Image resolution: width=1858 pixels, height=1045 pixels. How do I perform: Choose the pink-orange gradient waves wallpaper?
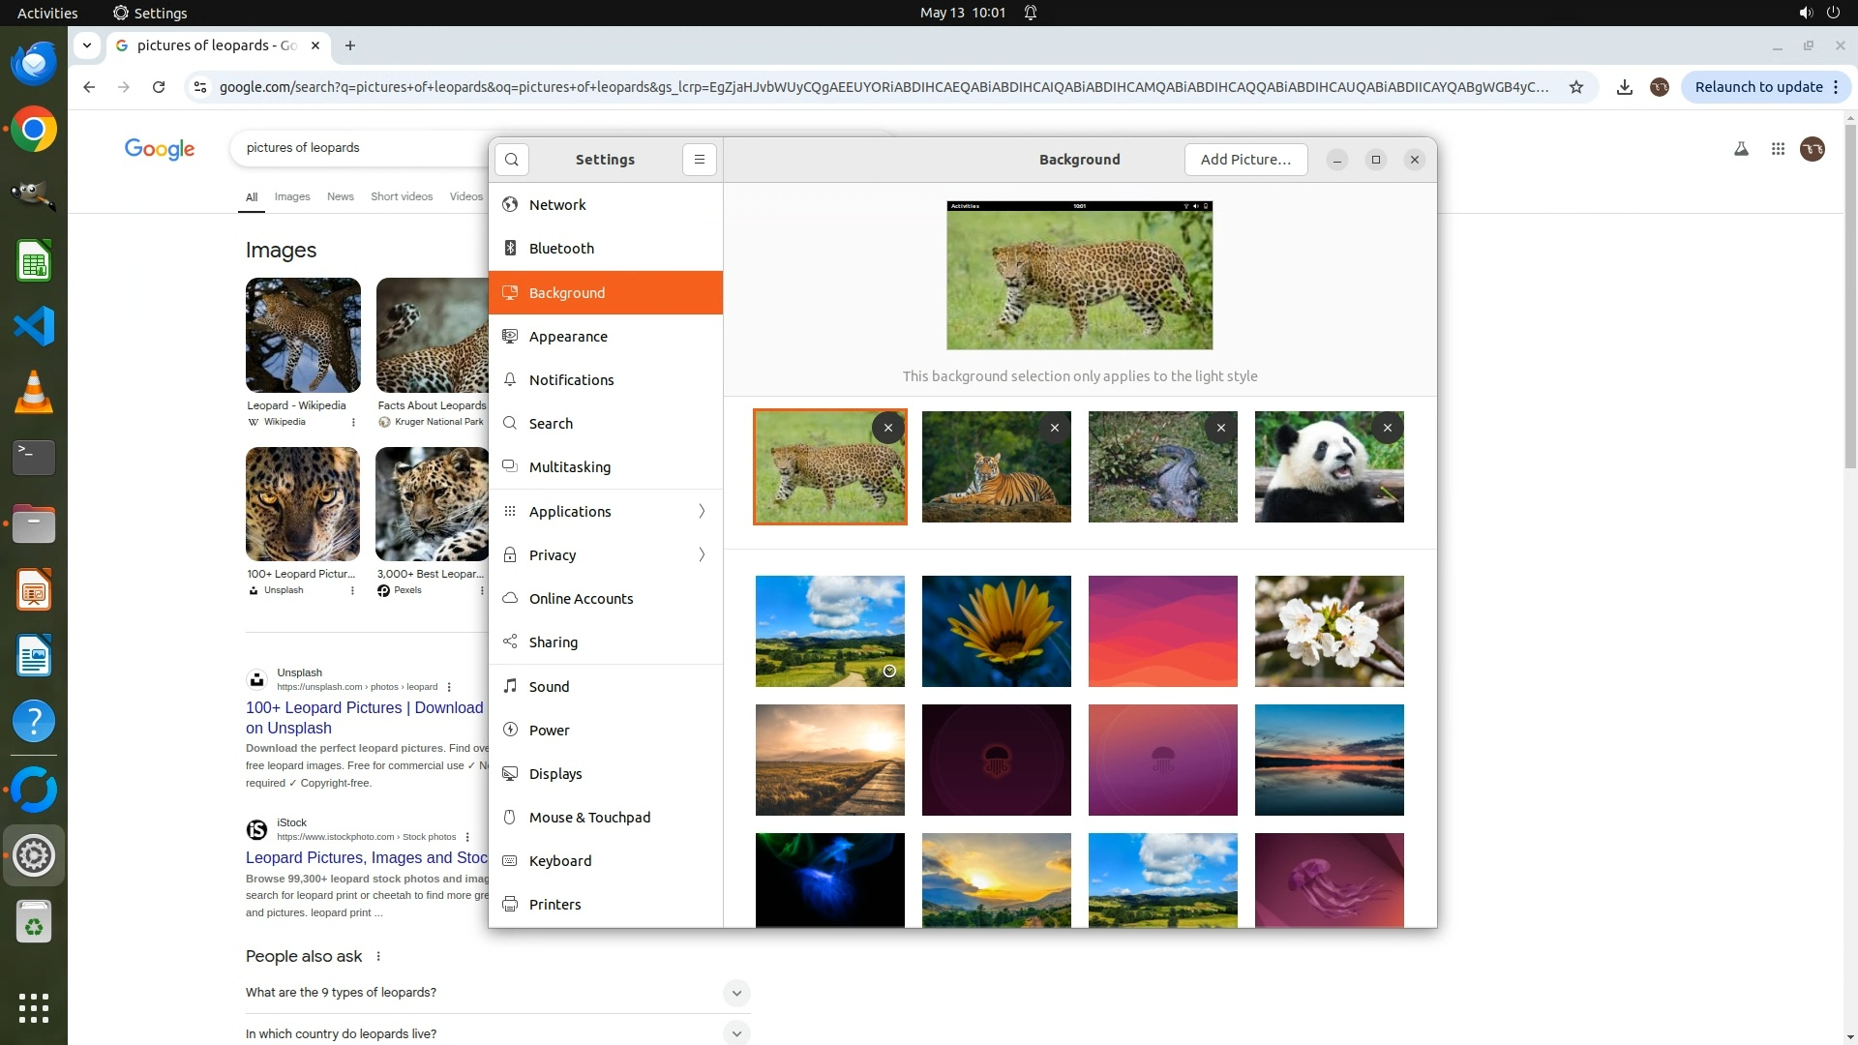tap(1162, 631)
